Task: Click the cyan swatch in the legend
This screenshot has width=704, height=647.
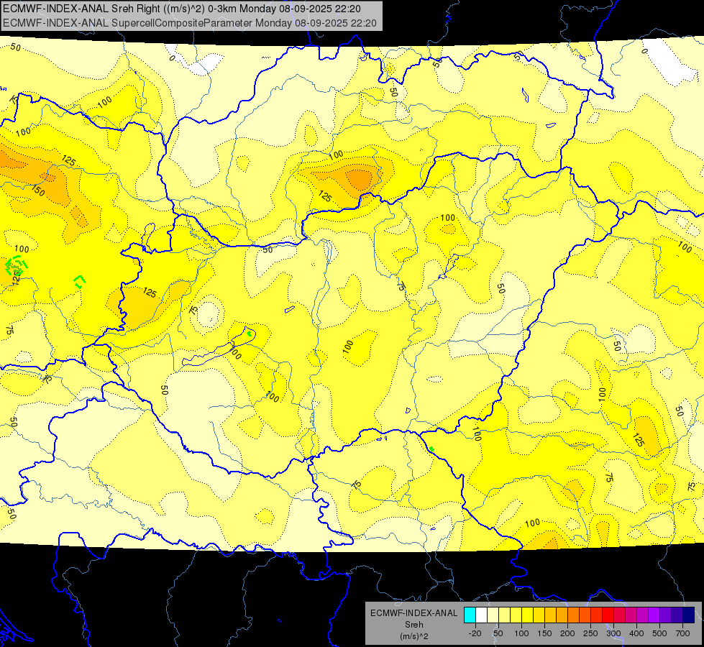Action: pyautogui.click(x=470, y=615)
